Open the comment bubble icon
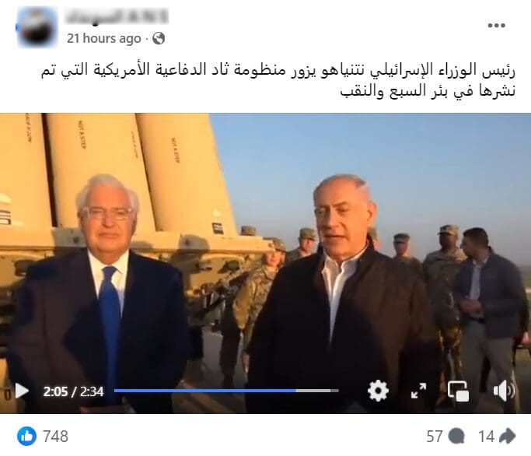This screenshot has width=531, height=456. coord(457,436)
